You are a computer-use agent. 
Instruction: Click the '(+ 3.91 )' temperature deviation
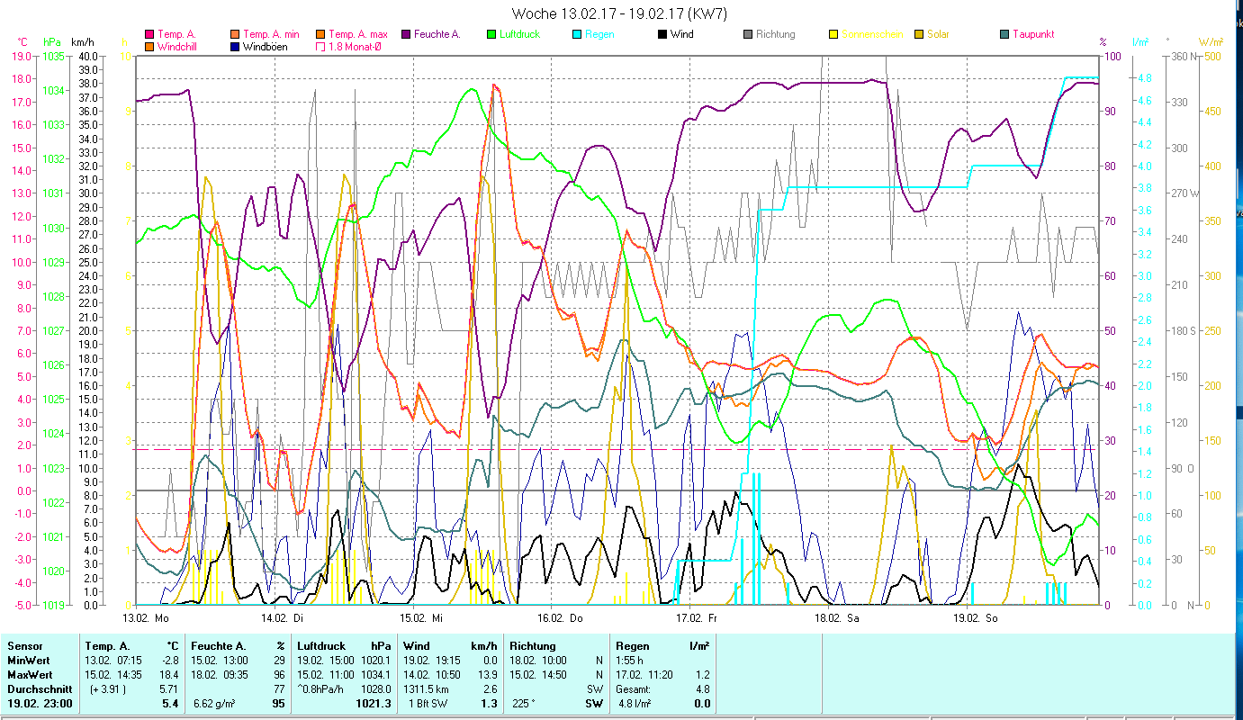107,689
